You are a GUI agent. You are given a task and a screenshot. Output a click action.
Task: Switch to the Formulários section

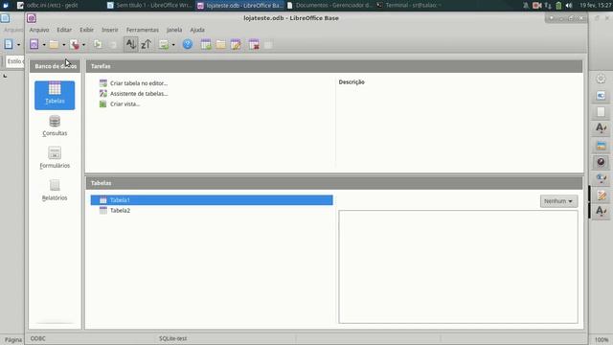[55, 158]
